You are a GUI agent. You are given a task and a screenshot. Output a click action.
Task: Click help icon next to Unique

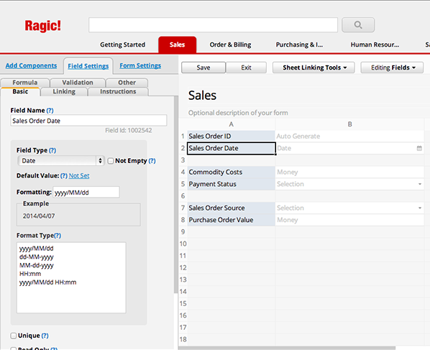45,336
